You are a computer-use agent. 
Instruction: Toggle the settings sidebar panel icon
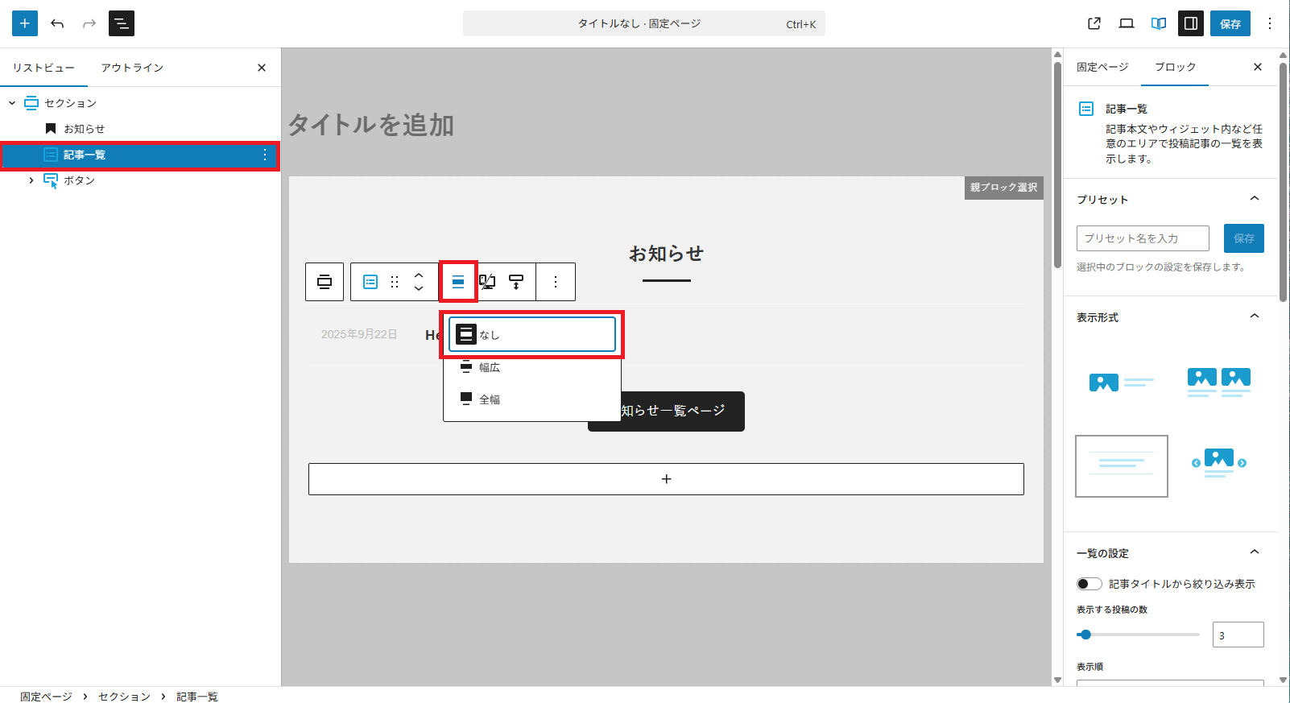pos(1191,23)
